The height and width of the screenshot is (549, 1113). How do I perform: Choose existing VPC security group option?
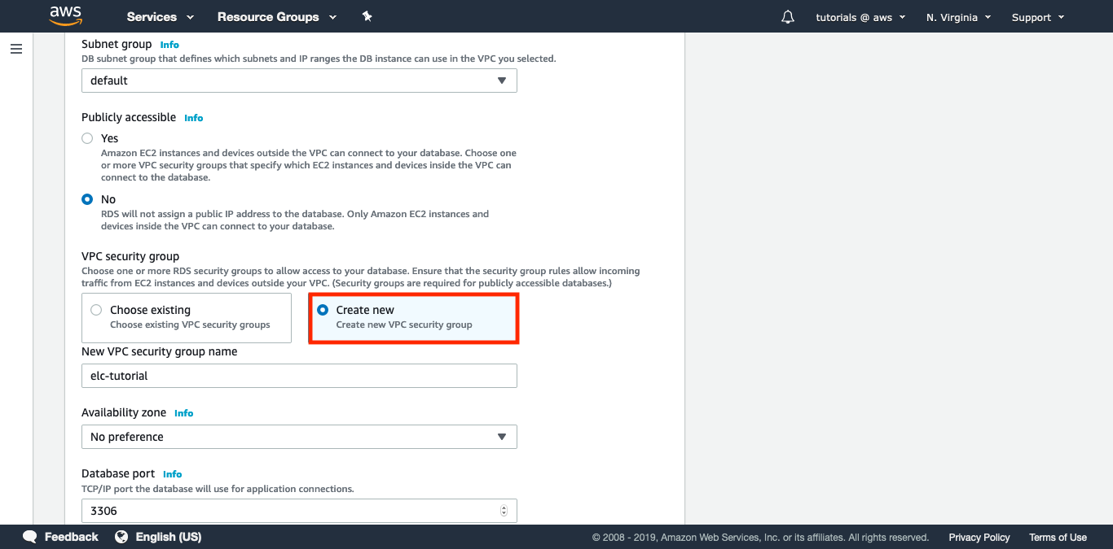(x=96, y=310)
